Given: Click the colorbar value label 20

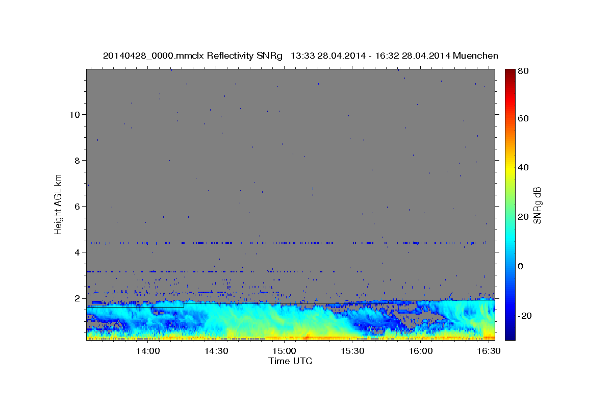Looking at the screenshot, I should (x=523, y=217).
